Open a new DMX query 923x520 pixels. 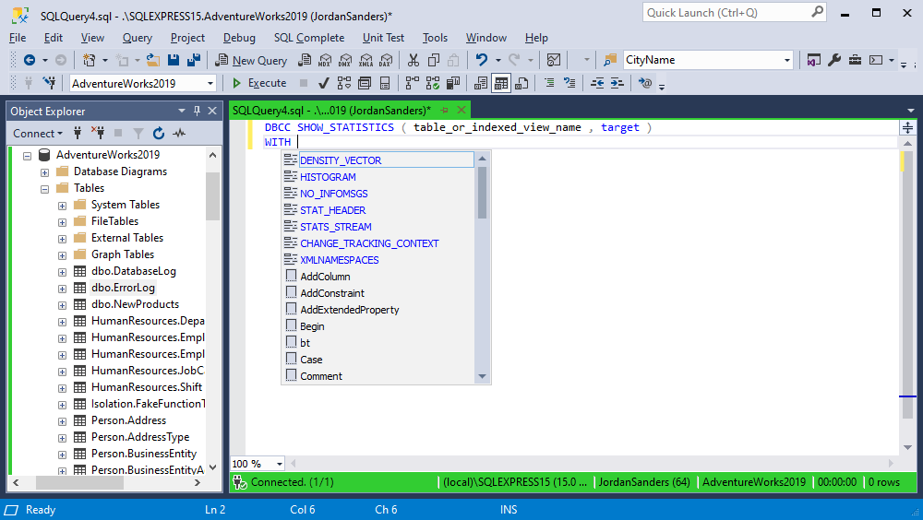pos(345,60)
